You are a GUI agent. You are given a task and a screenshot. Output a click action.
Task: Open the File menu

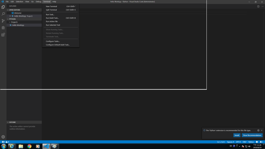[7, 2]
